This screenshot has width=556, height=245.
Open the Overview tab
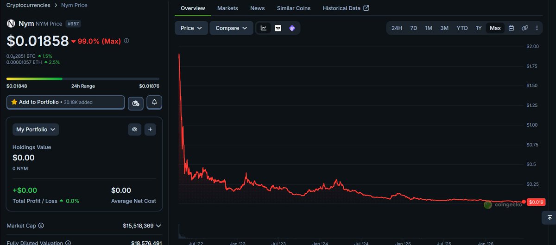[x=193, y=8]
